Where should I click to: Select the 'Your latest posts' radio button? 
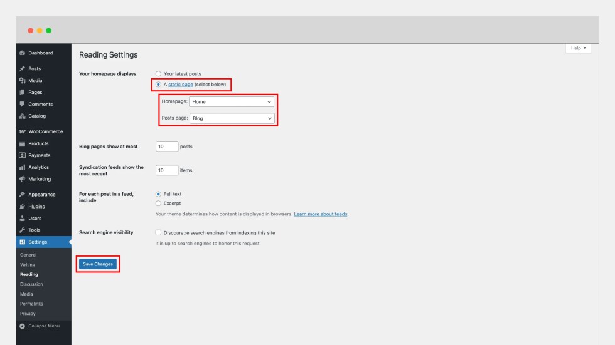click(x=158, y=74)
